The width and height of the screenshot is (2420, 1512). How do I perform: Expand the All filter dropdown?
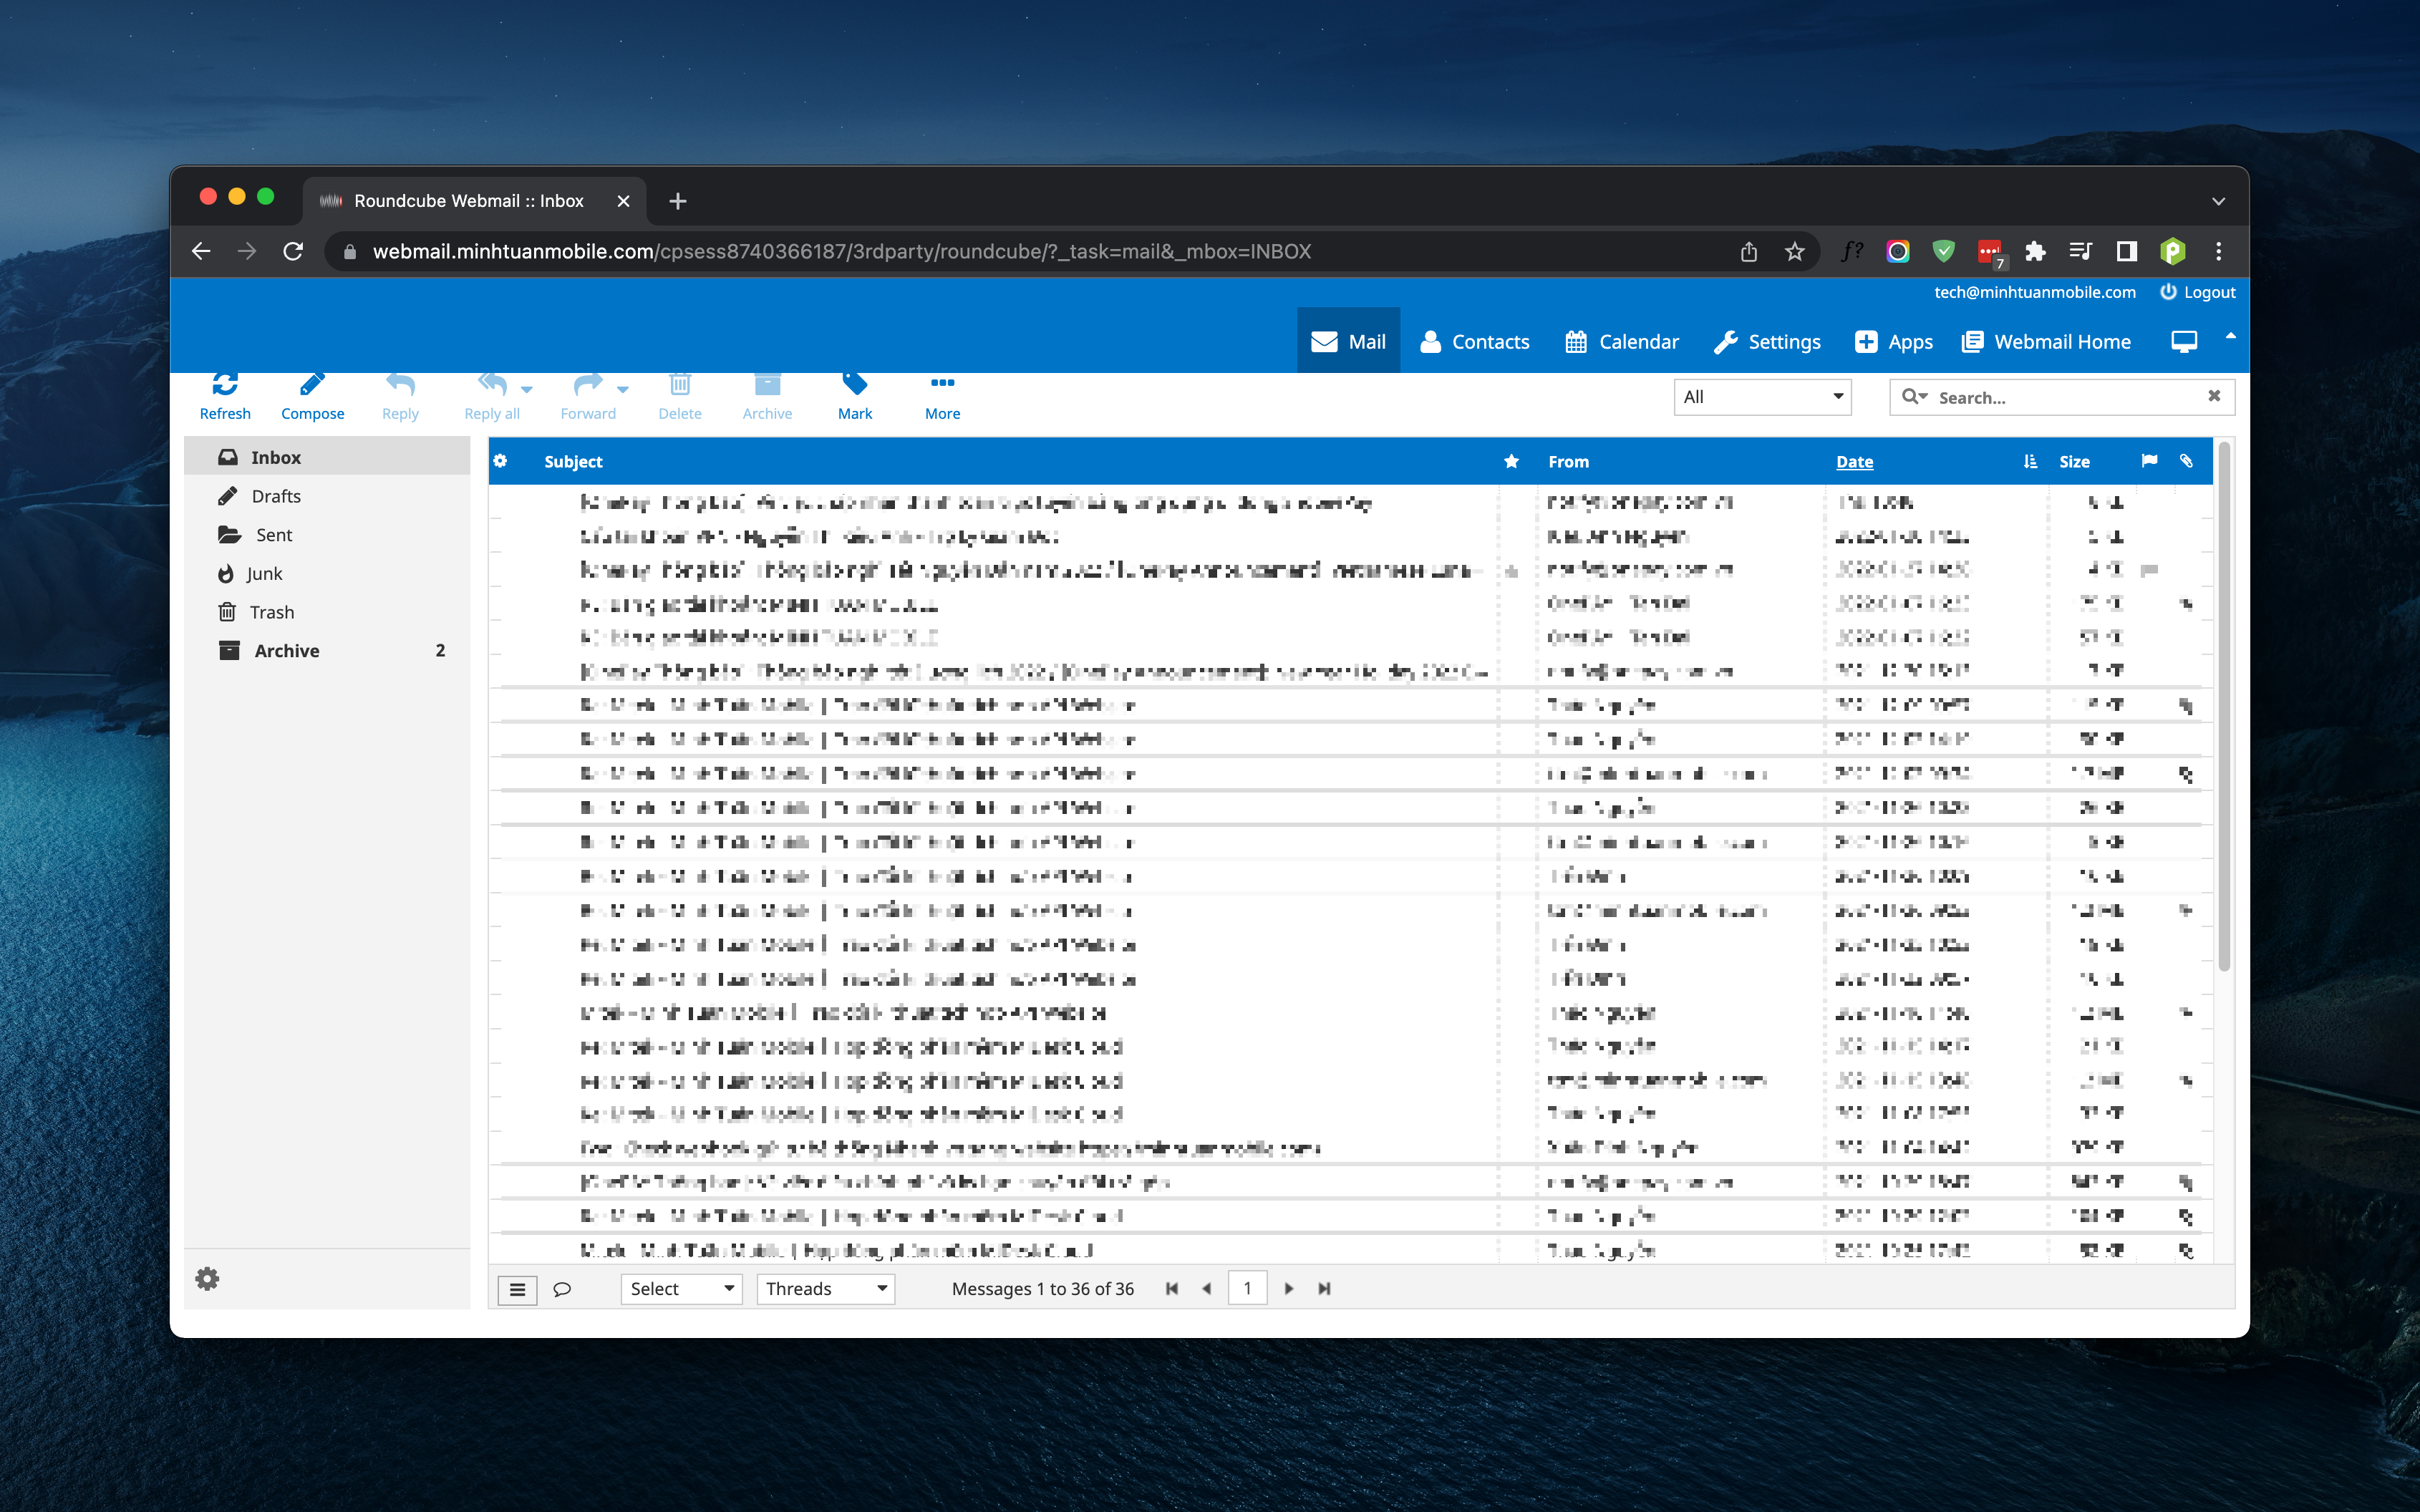(x=1762, y=397)
